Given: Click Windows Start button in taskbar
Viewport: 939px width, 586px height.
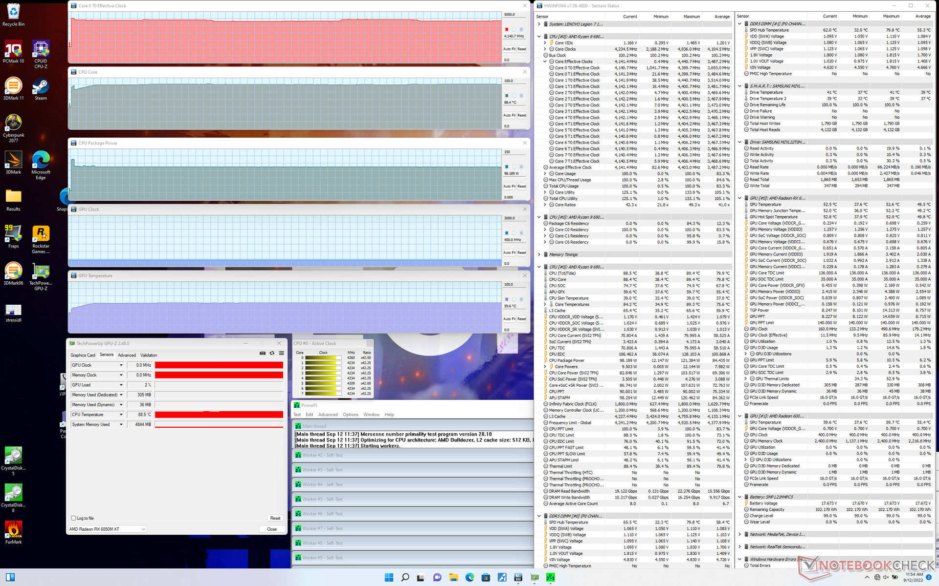Looking at the screenshot, I should (x=389, y=578).
